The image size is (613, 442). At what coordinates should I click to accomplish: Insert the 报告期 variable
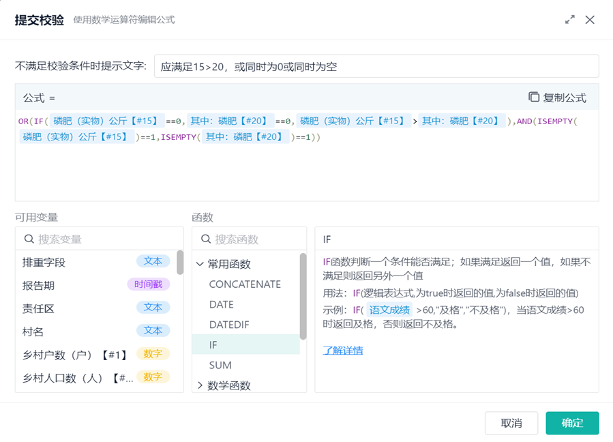(39, 285)
